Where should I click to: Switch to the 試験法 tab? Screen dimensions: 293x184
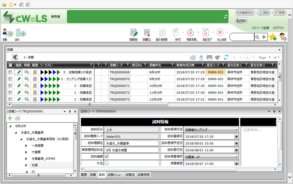[130, 174]
